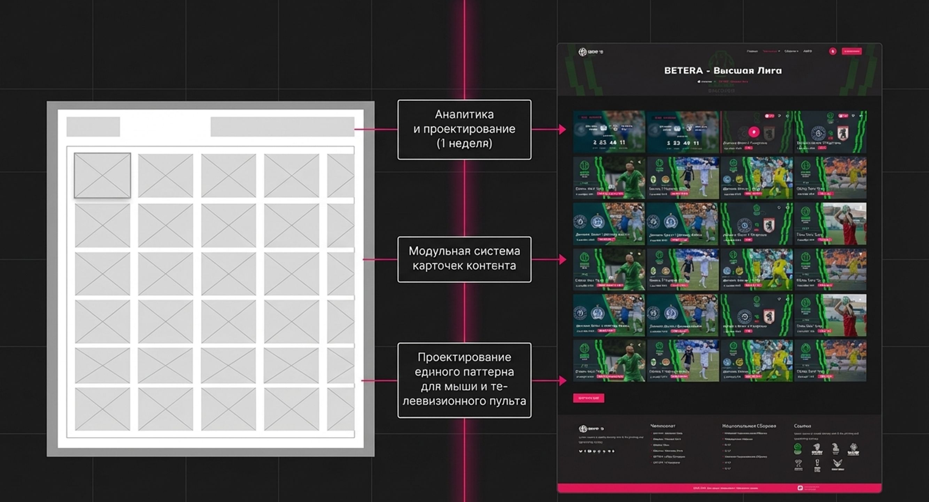Viewport: 929px width, 502px height.
Task: Expand the highlighted pink nav dropdown
Action: pos(771,51)
